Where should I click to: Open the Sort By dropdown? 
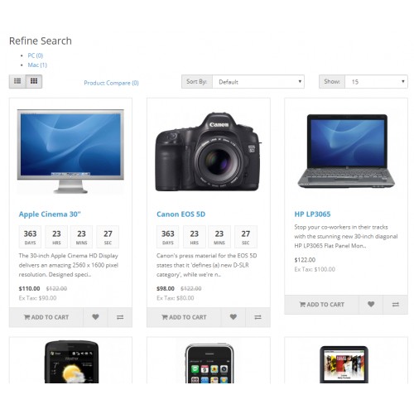pyautogui.click(x=258, y=82)
